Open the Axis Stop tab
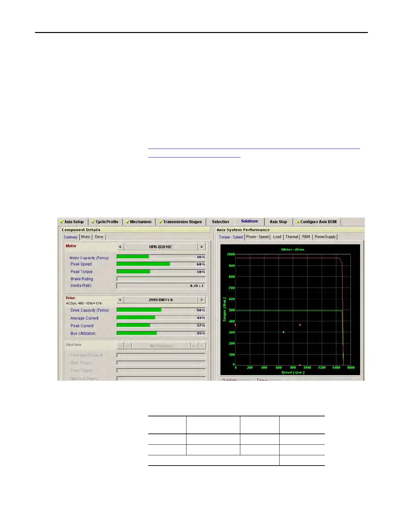Viewport: 404px width, 523px height. [278, 222]
